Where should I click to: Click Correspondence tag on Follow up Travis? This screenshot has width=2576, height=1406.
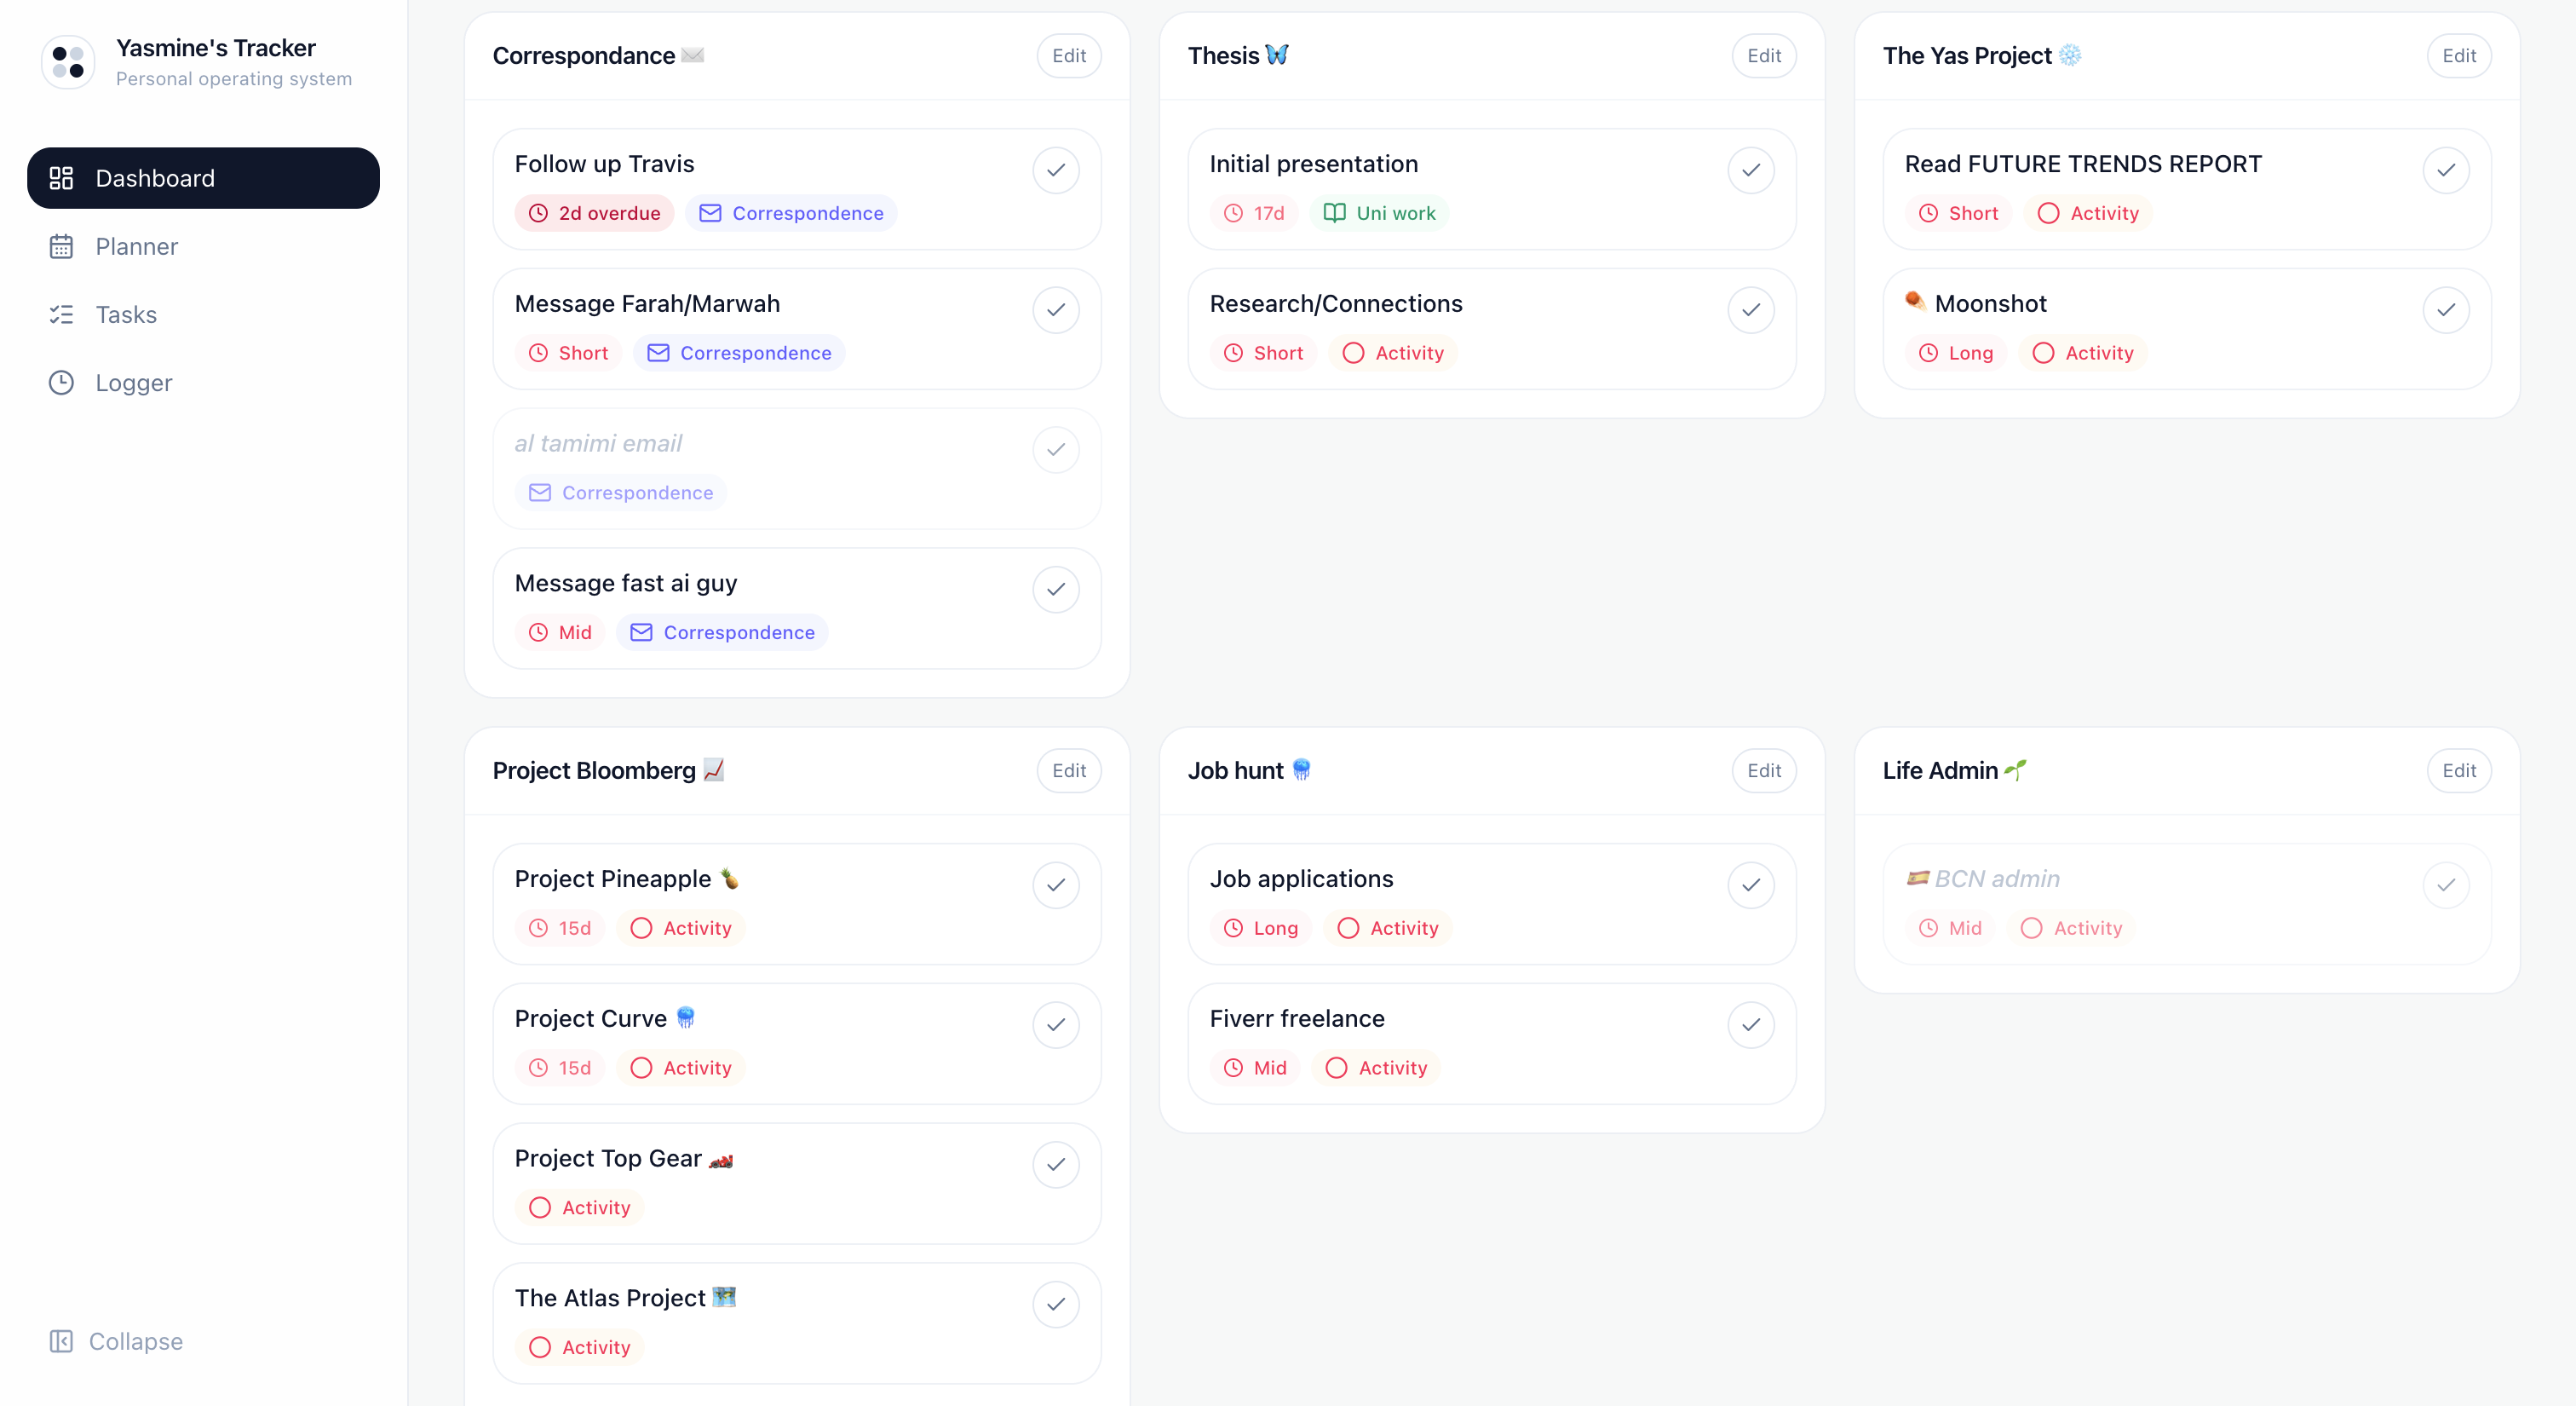[791, 213]
